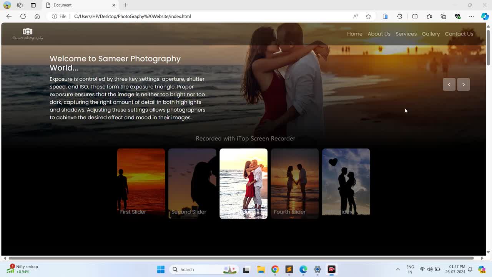
Task: Add page to favorites with star icon
Action: 368,16
